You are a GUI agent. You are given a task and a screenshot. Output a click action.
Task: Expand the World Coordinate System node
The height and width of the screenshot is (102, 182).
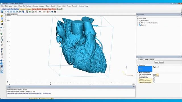tap(138, 23)
